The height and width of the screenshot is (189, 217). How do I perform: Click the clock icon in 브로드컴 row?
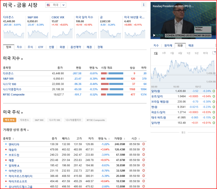(x=143, y=155)
